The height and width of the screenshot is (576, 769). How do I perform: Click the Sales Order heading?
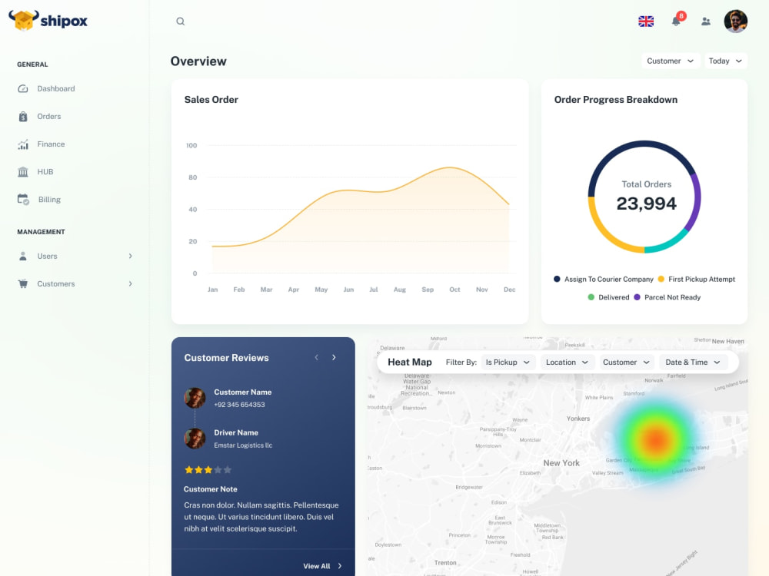coord(211,100)
